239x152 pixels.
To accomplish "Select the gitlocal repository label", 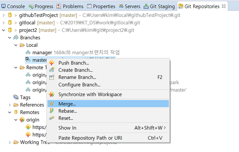I will click(x=27, y=23).
